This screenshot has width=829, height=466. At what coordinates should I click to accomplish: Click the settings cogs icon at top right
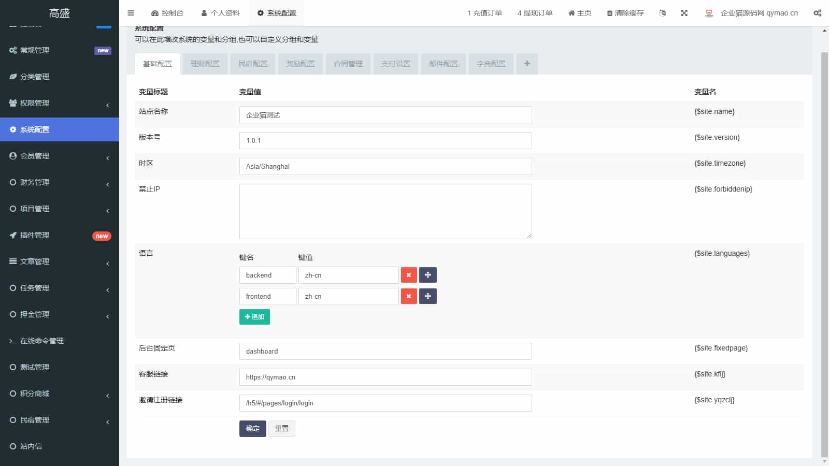(x=817, y=13)
